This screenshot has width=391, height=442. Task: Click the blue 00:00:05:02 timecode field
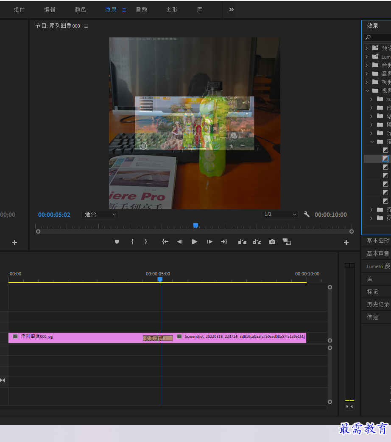coord(54,215)
